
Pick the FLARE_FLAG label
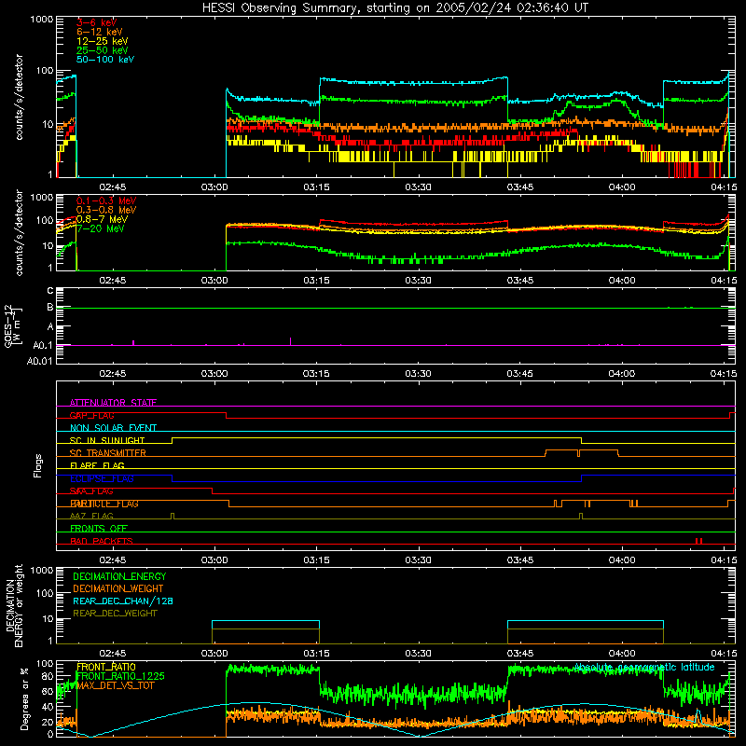(97, 465)
